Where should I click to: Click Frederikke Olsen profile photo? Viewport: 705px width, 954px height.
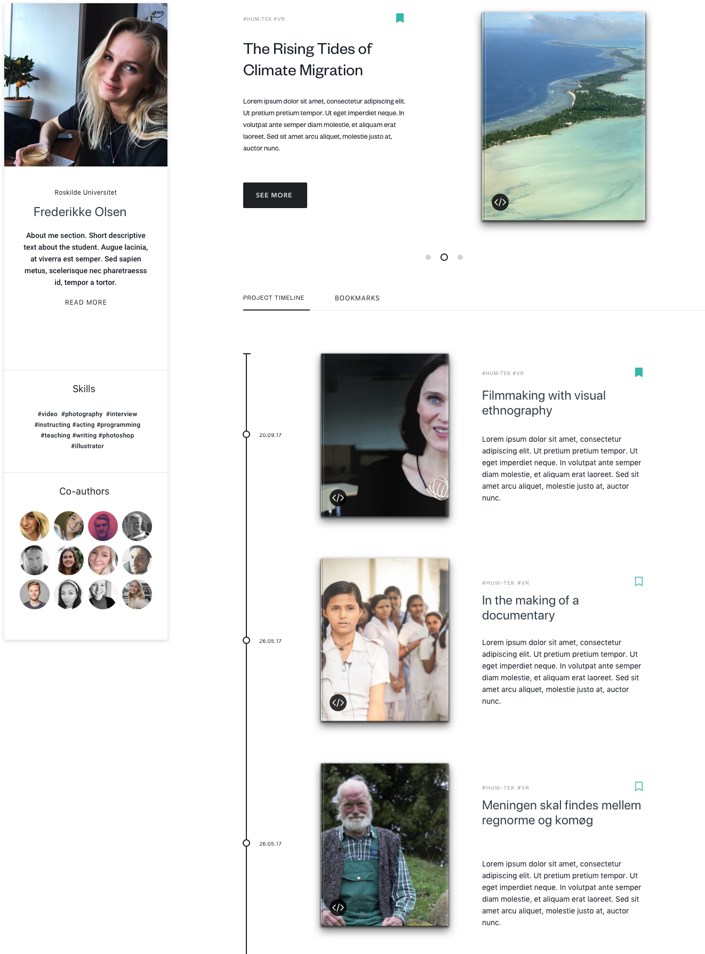86,85
